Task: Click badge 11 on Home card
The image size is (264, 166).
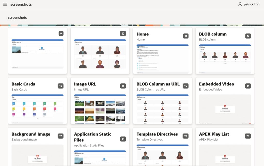Action: click(x=186, y=36)
